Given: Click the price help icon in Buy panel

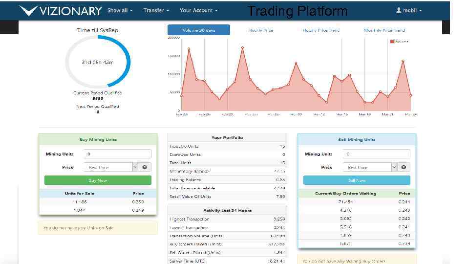Looking at the screenshot, I should pyautogui.click(x=145, y=167).
